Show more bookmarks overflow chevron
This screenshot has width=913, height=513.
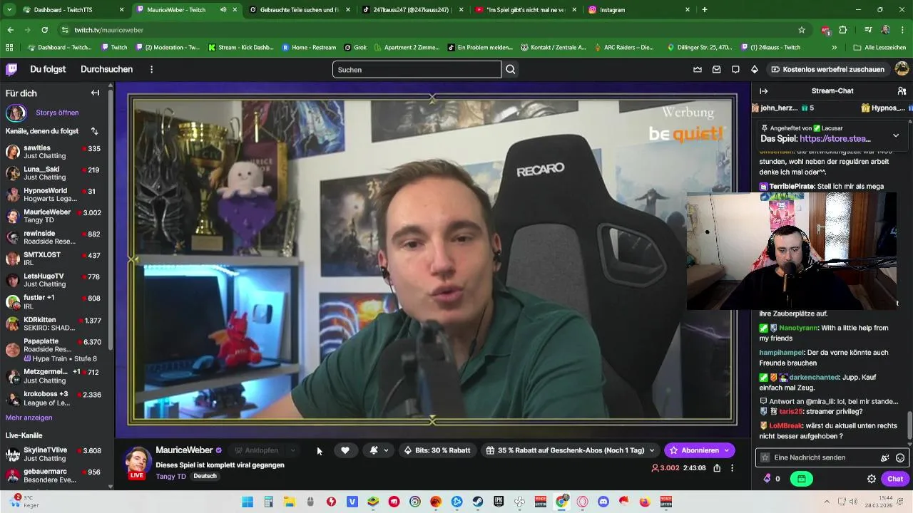point(834,47)
